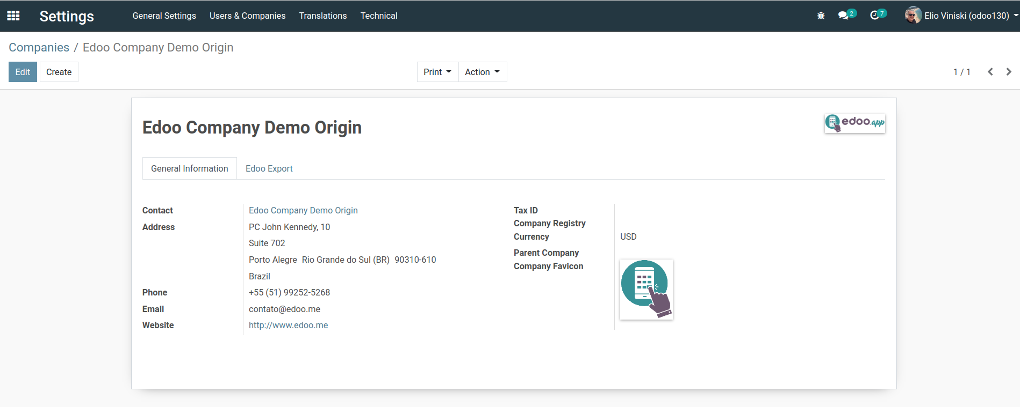Select the General Information tab
1020x407 pixels.
point(190,168)
